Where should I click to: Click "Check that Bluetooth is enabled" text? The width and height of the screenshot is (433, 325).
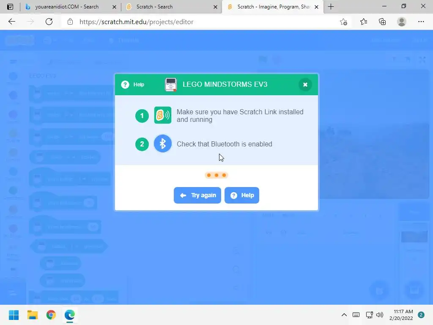click(x=225, y=144)
